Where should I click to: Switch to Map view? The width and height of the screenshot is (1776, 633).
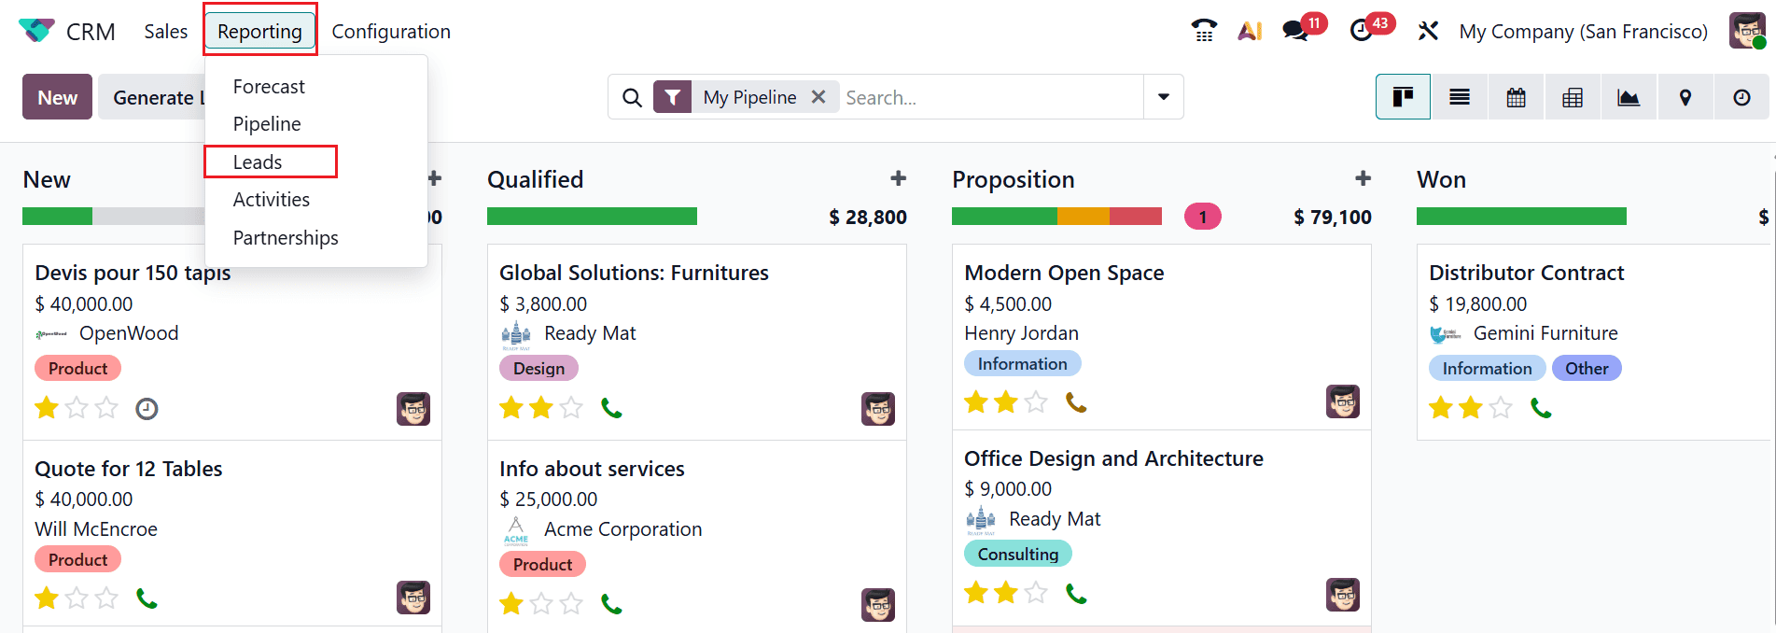[x=1685, y=97]
